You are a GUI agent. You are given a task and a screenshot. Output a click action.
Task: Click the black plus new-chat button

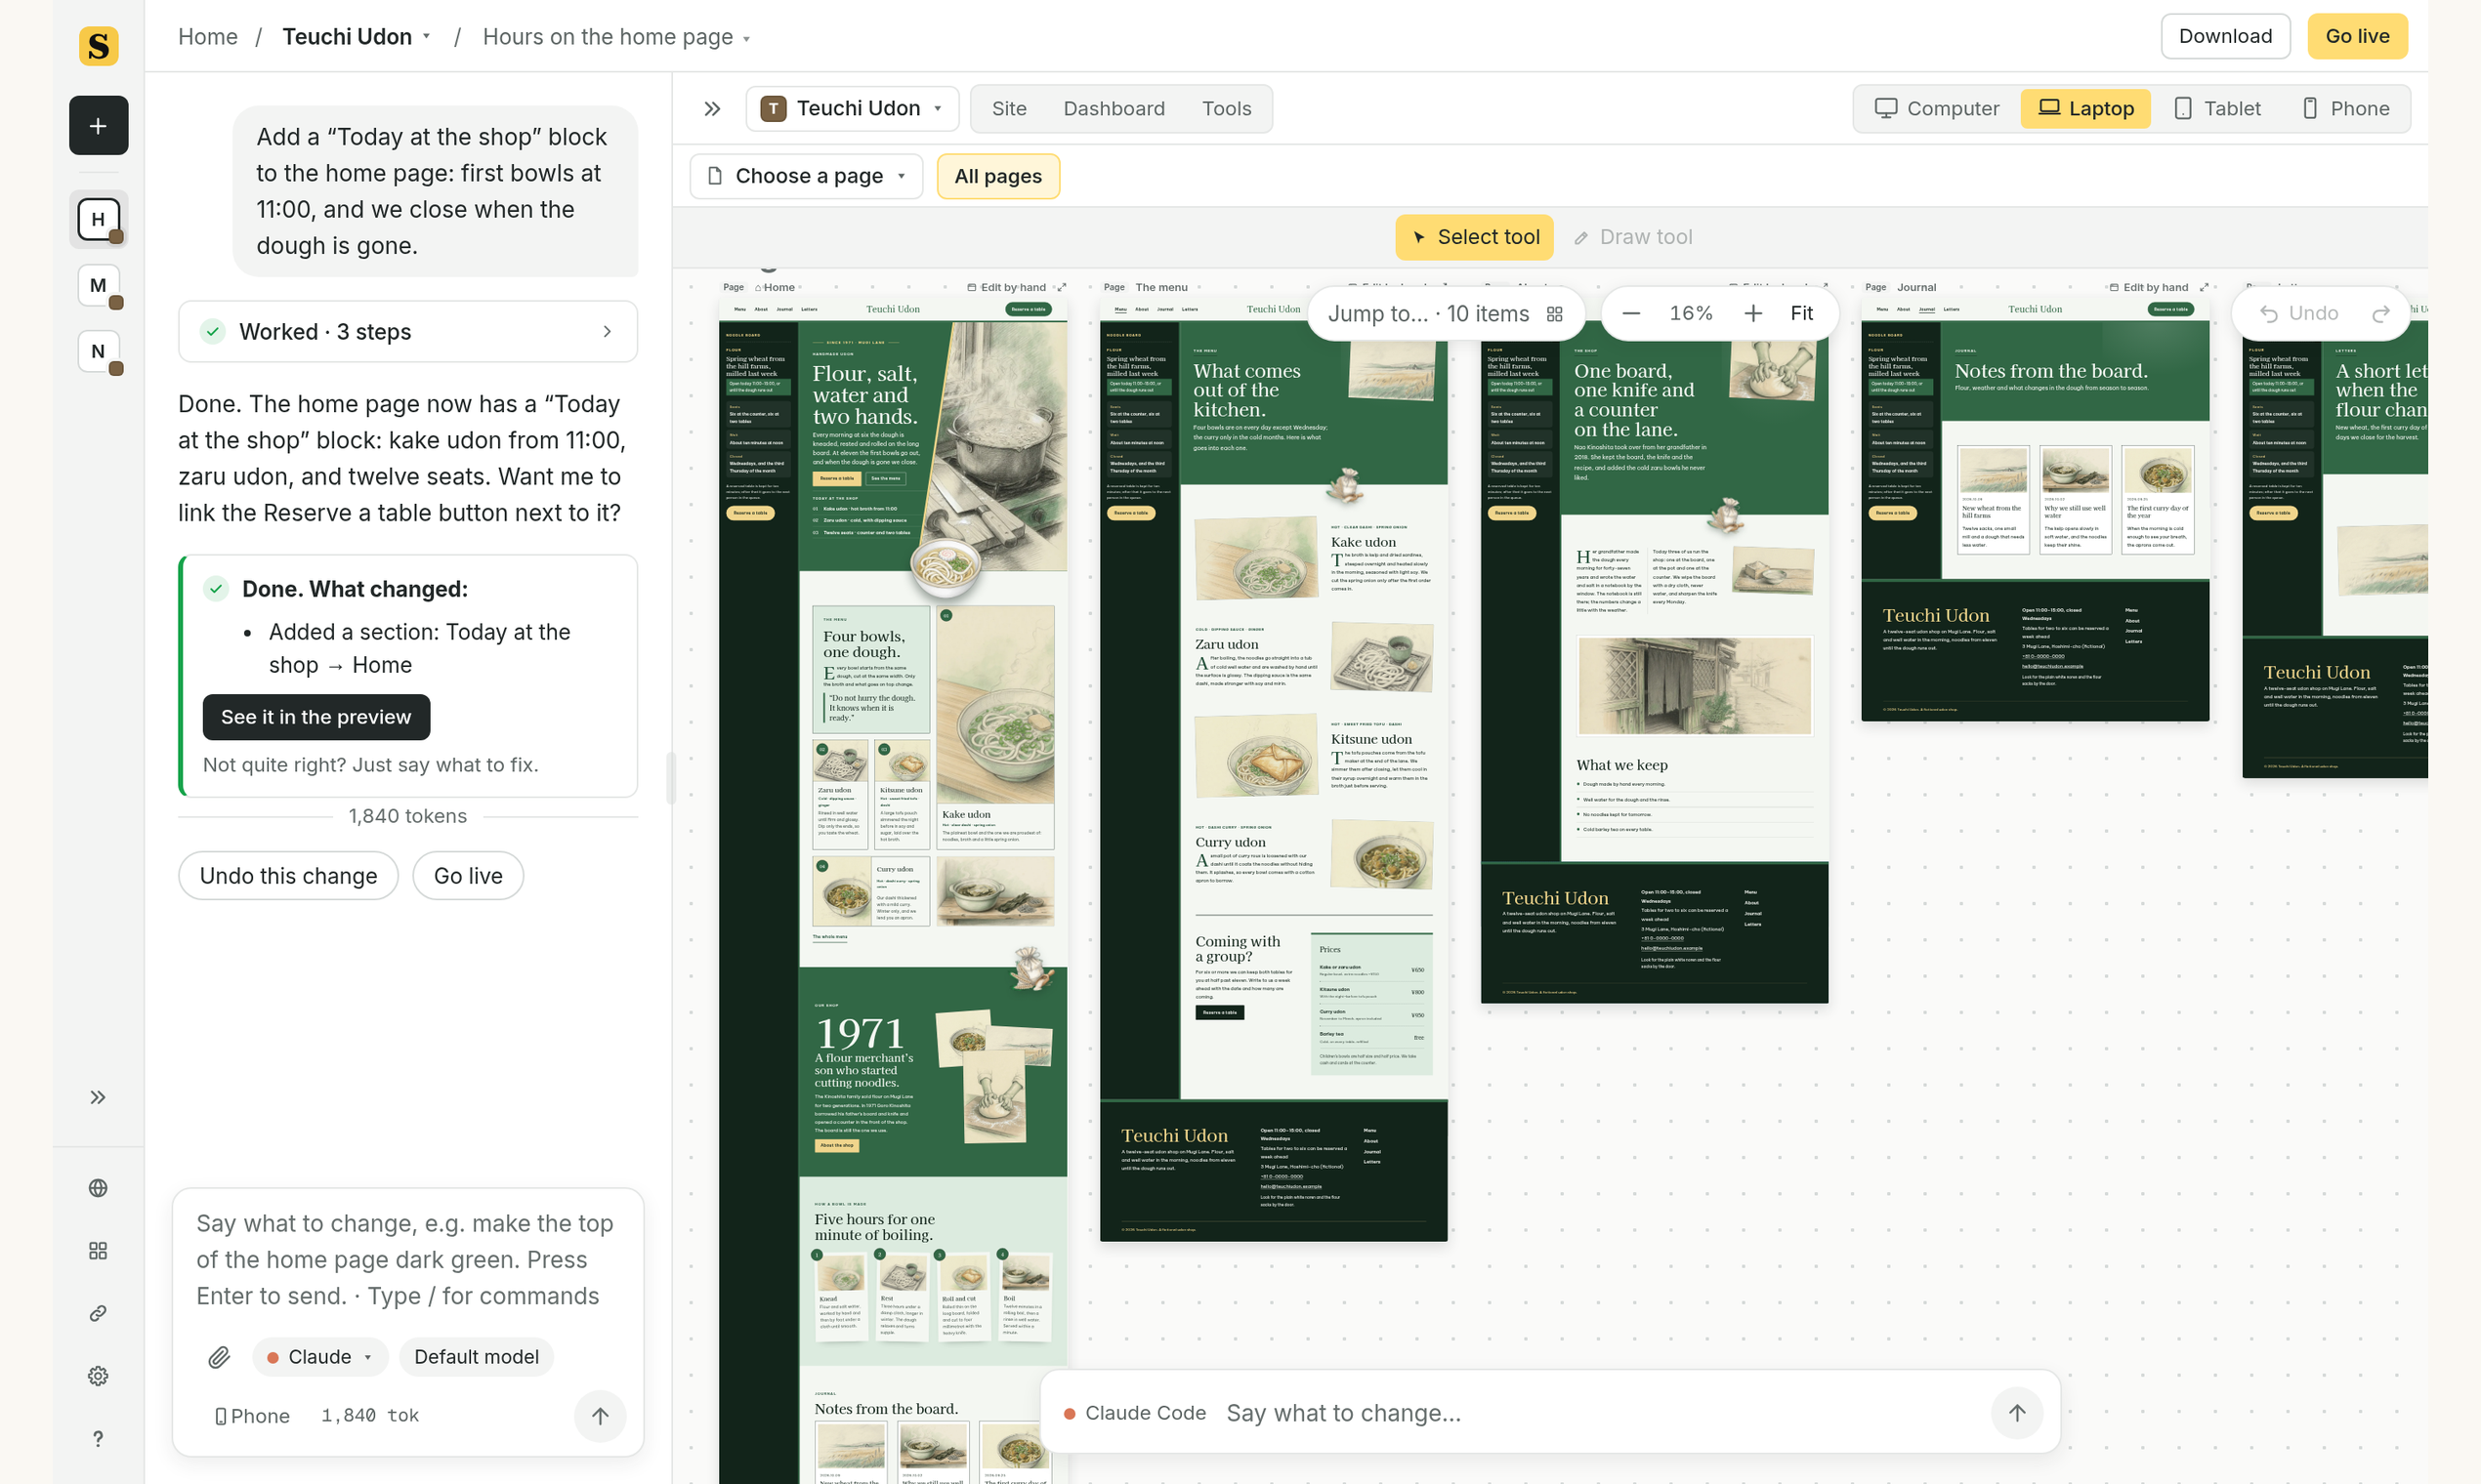(98, 125)
